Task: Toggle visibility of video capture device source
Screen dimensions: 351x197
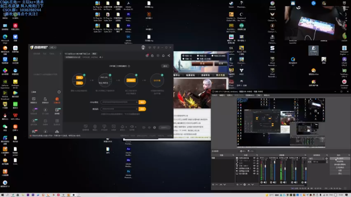Action: click(x=254, y=158)
